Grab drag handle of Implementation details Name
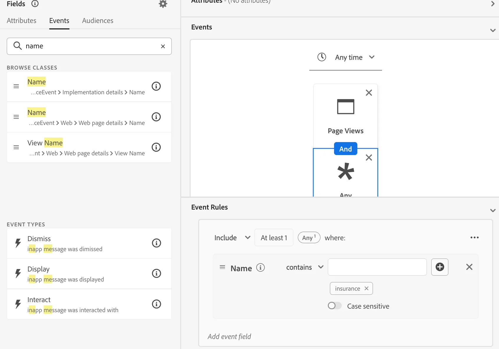This screenshot has height=349, width=499. coord(16,86)
